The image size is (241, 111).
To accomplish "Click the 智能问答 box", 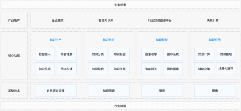I will point(151,69).
